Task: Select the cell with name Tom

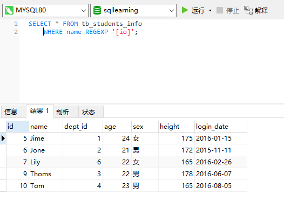Action: (46, 186)
